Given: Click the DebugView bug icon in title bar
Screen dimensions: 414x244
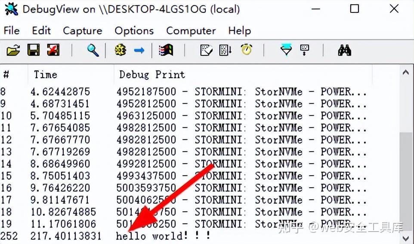Looking at the screenshot, I should pos(11,9).
